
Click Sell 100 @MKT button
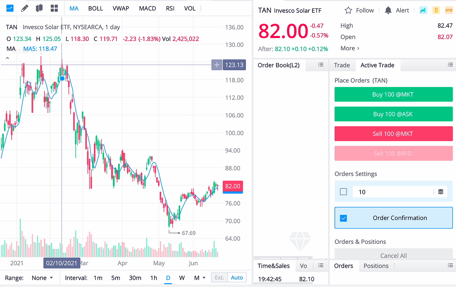pyautogui.click(x=394, y=134)
